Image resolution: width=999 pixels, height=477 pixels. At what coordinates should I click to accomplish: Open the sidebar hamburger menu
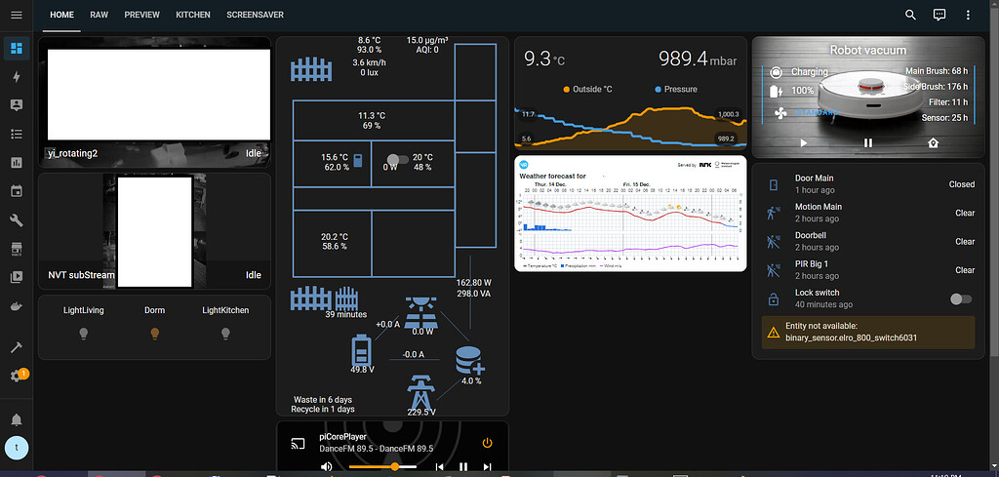[17, 15]
